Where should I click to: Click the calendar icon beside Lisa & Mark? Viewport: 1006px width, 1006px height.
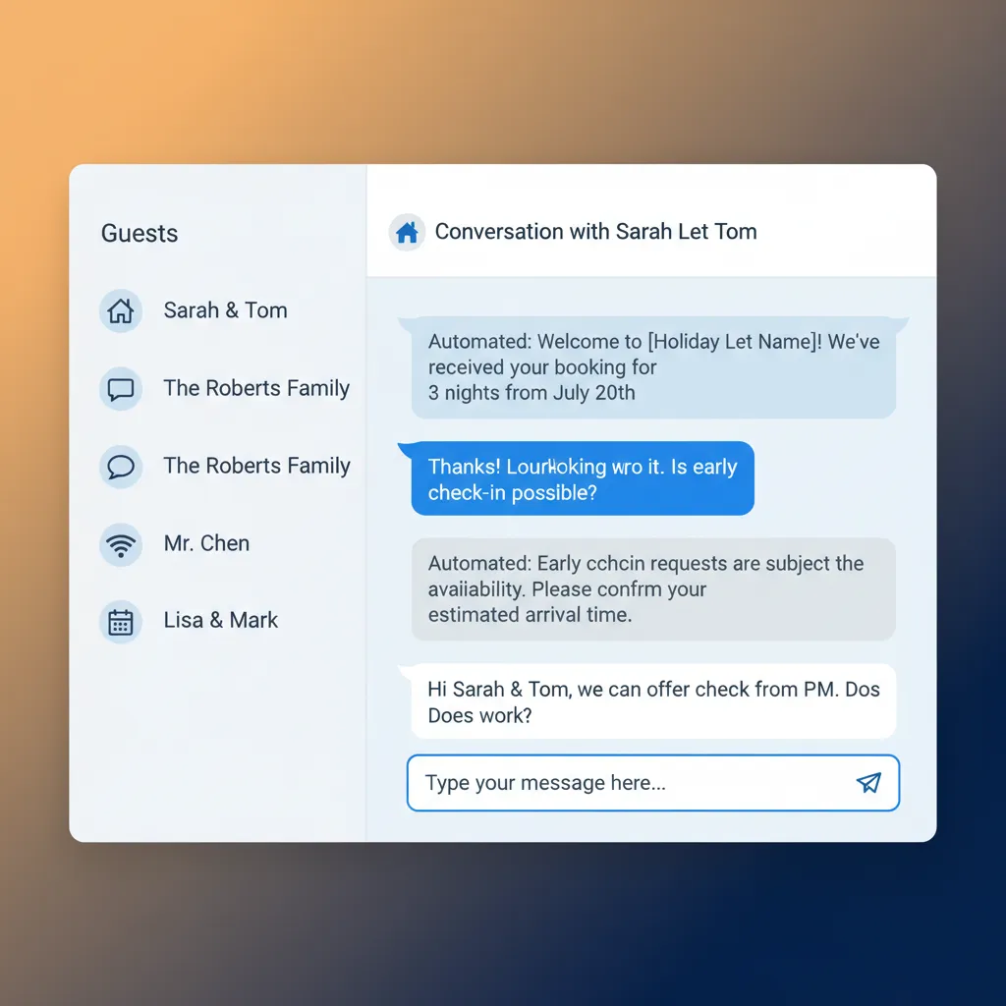click(121, 621)
